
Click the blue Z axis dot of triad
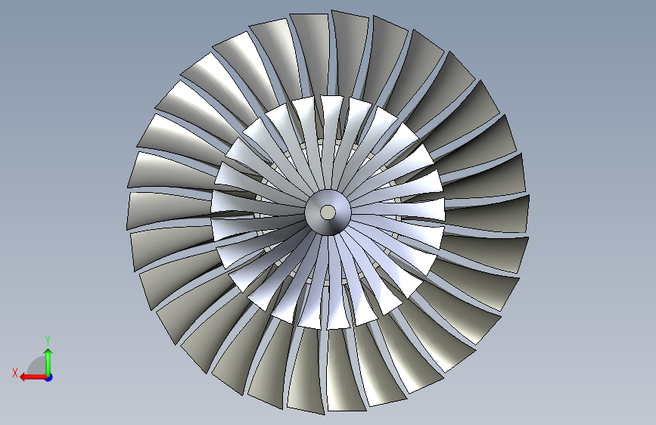(x=49, y=377)
